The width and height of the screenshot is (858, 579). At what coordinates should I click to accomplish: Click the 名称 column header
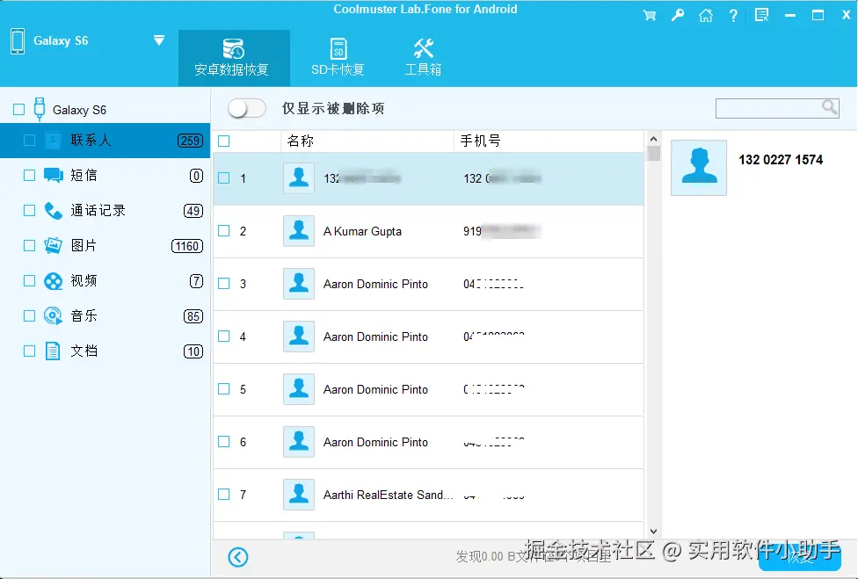[301, 141]
